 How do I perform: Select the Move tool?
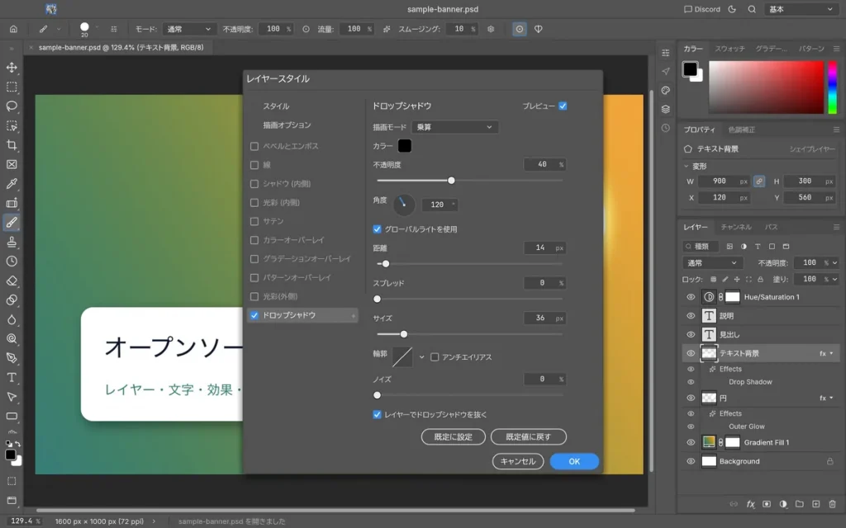tap(12, 68)
